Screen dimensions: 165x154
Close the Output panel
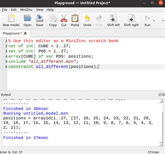click(163, 94)
